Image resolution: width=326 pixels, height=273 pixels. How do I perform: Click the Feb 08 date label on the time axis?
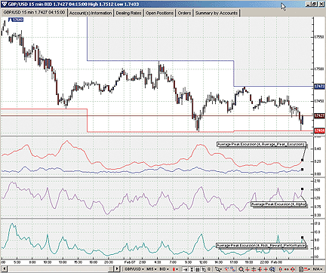(275, 262)
